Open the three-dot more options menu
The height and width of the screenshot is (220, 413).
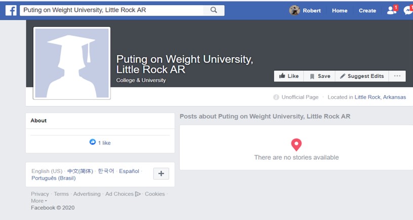(397, 76)
